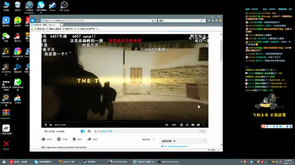Click taskbar clock and date
Viewport: 295px width, 165px height.
point(288,162)
